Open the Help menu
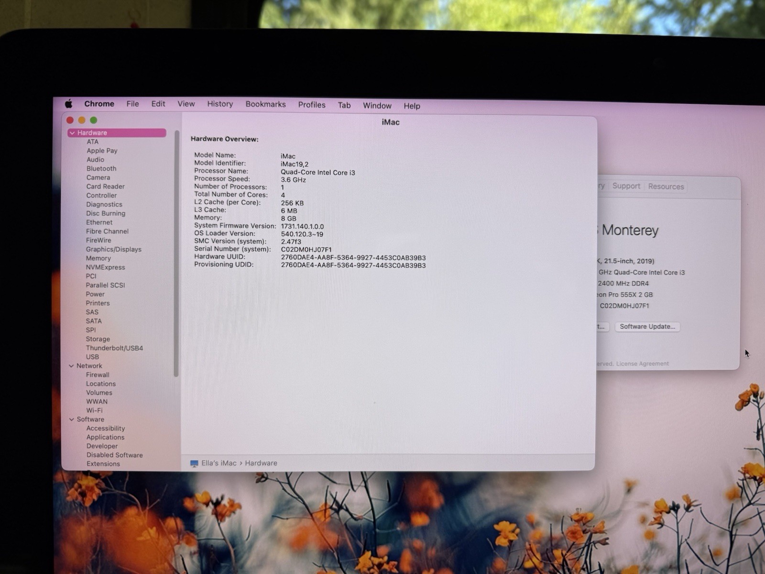 point(412,106)
